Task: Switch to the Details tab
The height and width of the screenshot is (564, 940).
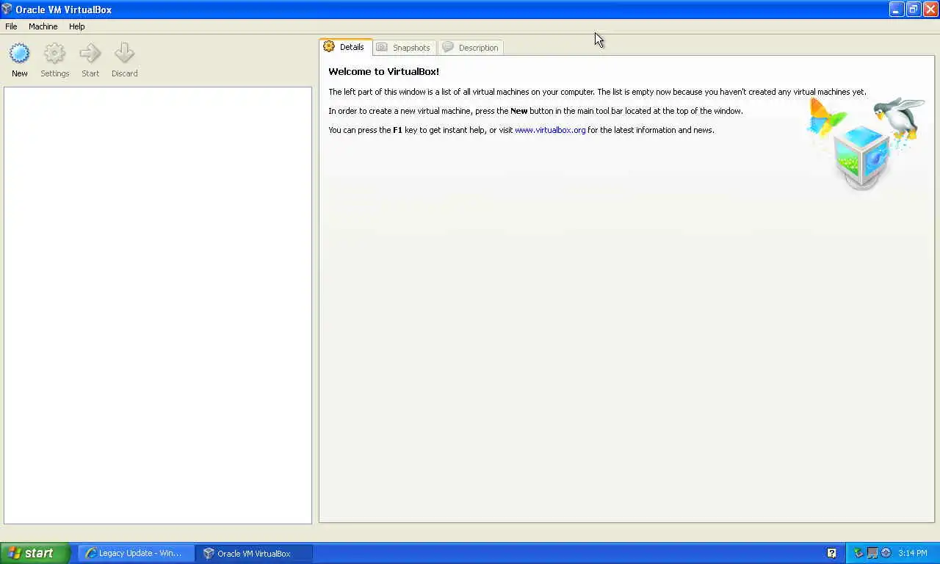Action: 345,47
